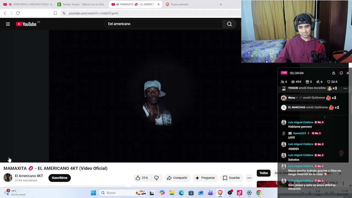352x198 pixels.
Task: Save the video with Guardar
Action: (x=231, y=178)
